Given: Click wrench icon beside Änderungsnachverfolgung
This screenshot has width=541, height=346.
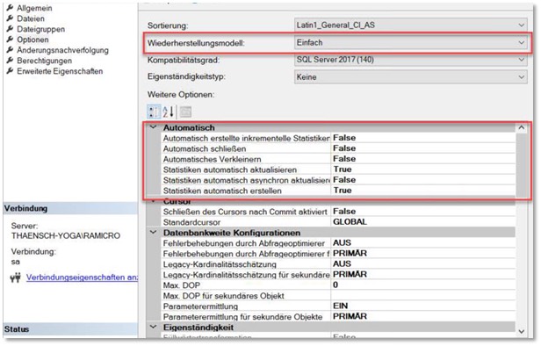Looking at the screenshot, I should tap(10, 50).
